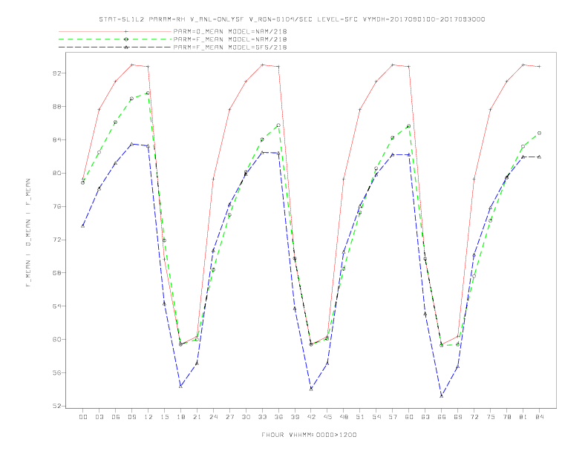Click x-axis tick label 57
Viewport: 588px width, 454px height.
coord(393,417)
